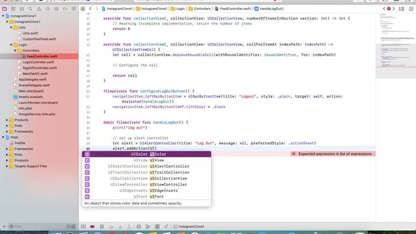Open the Source Control navigator

13,8
